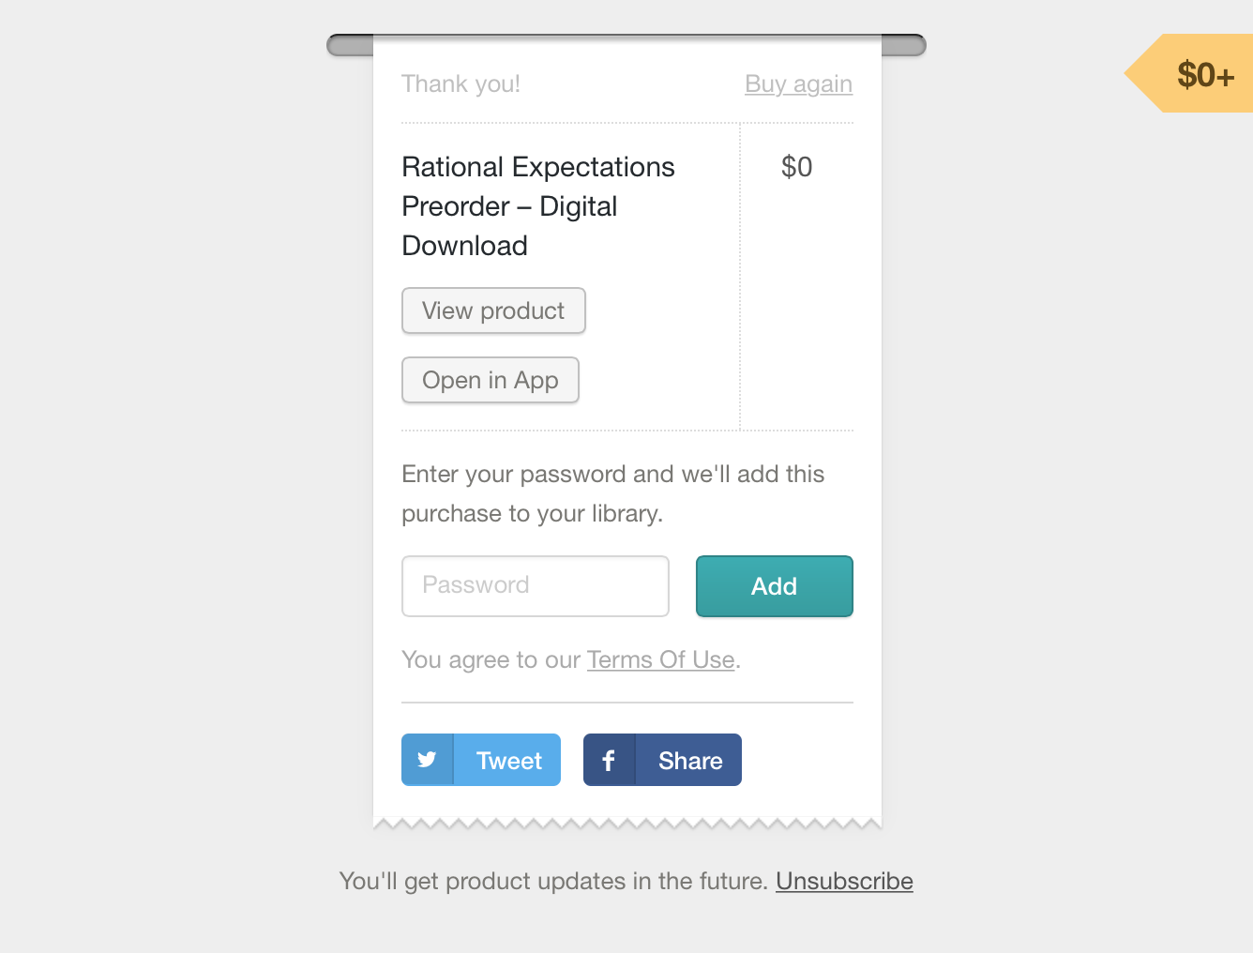Click the Thank you heading
Viewport: 1253px width, 953px height.
tap(460, 83)
